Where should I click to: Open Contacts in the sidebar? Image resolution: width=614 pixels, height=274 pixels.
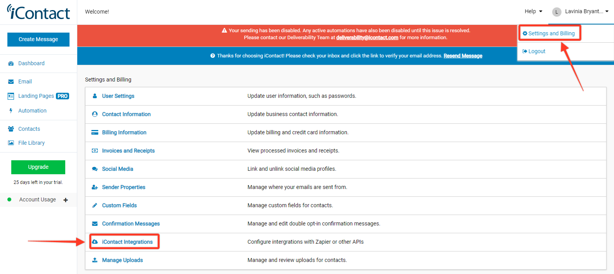pos(29,129)
